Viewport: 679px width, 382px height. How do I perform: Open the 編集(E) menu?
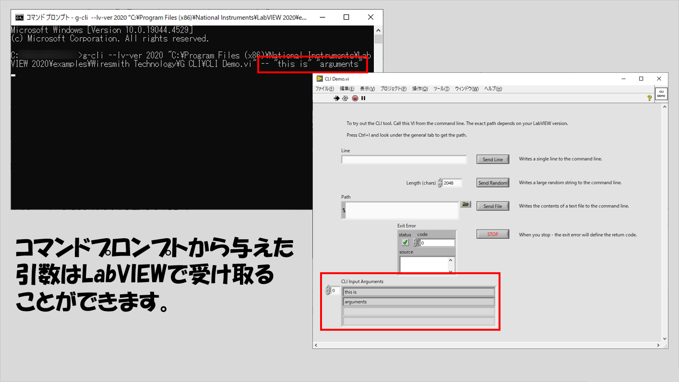pos(347,89)
